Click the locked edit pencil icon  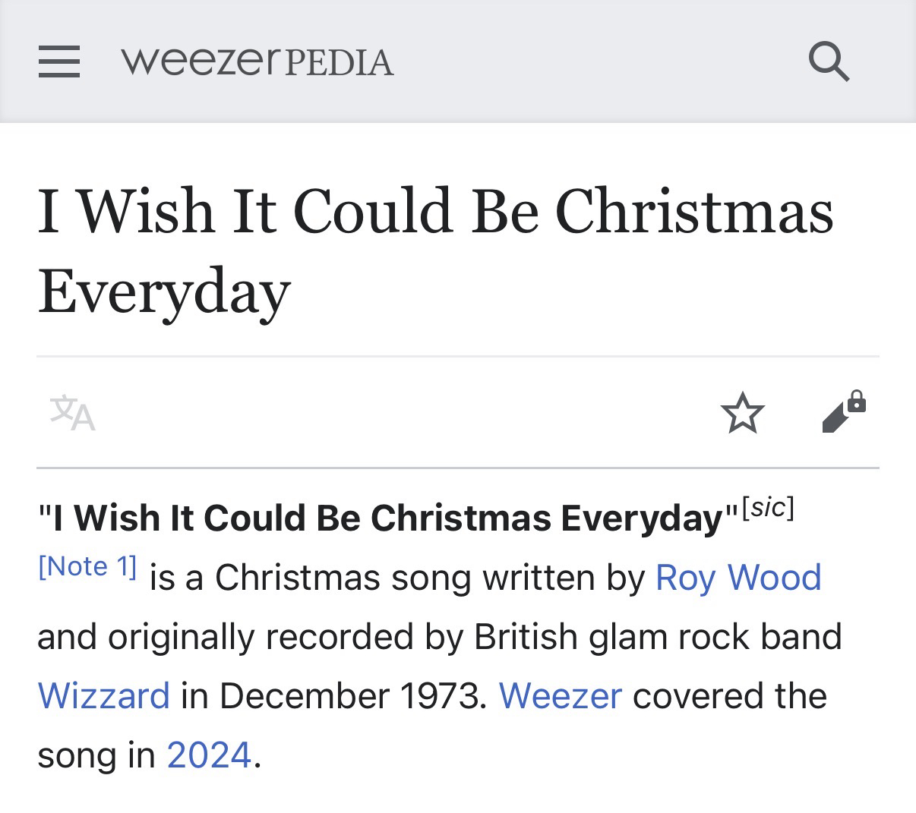(x=843, y=412)
